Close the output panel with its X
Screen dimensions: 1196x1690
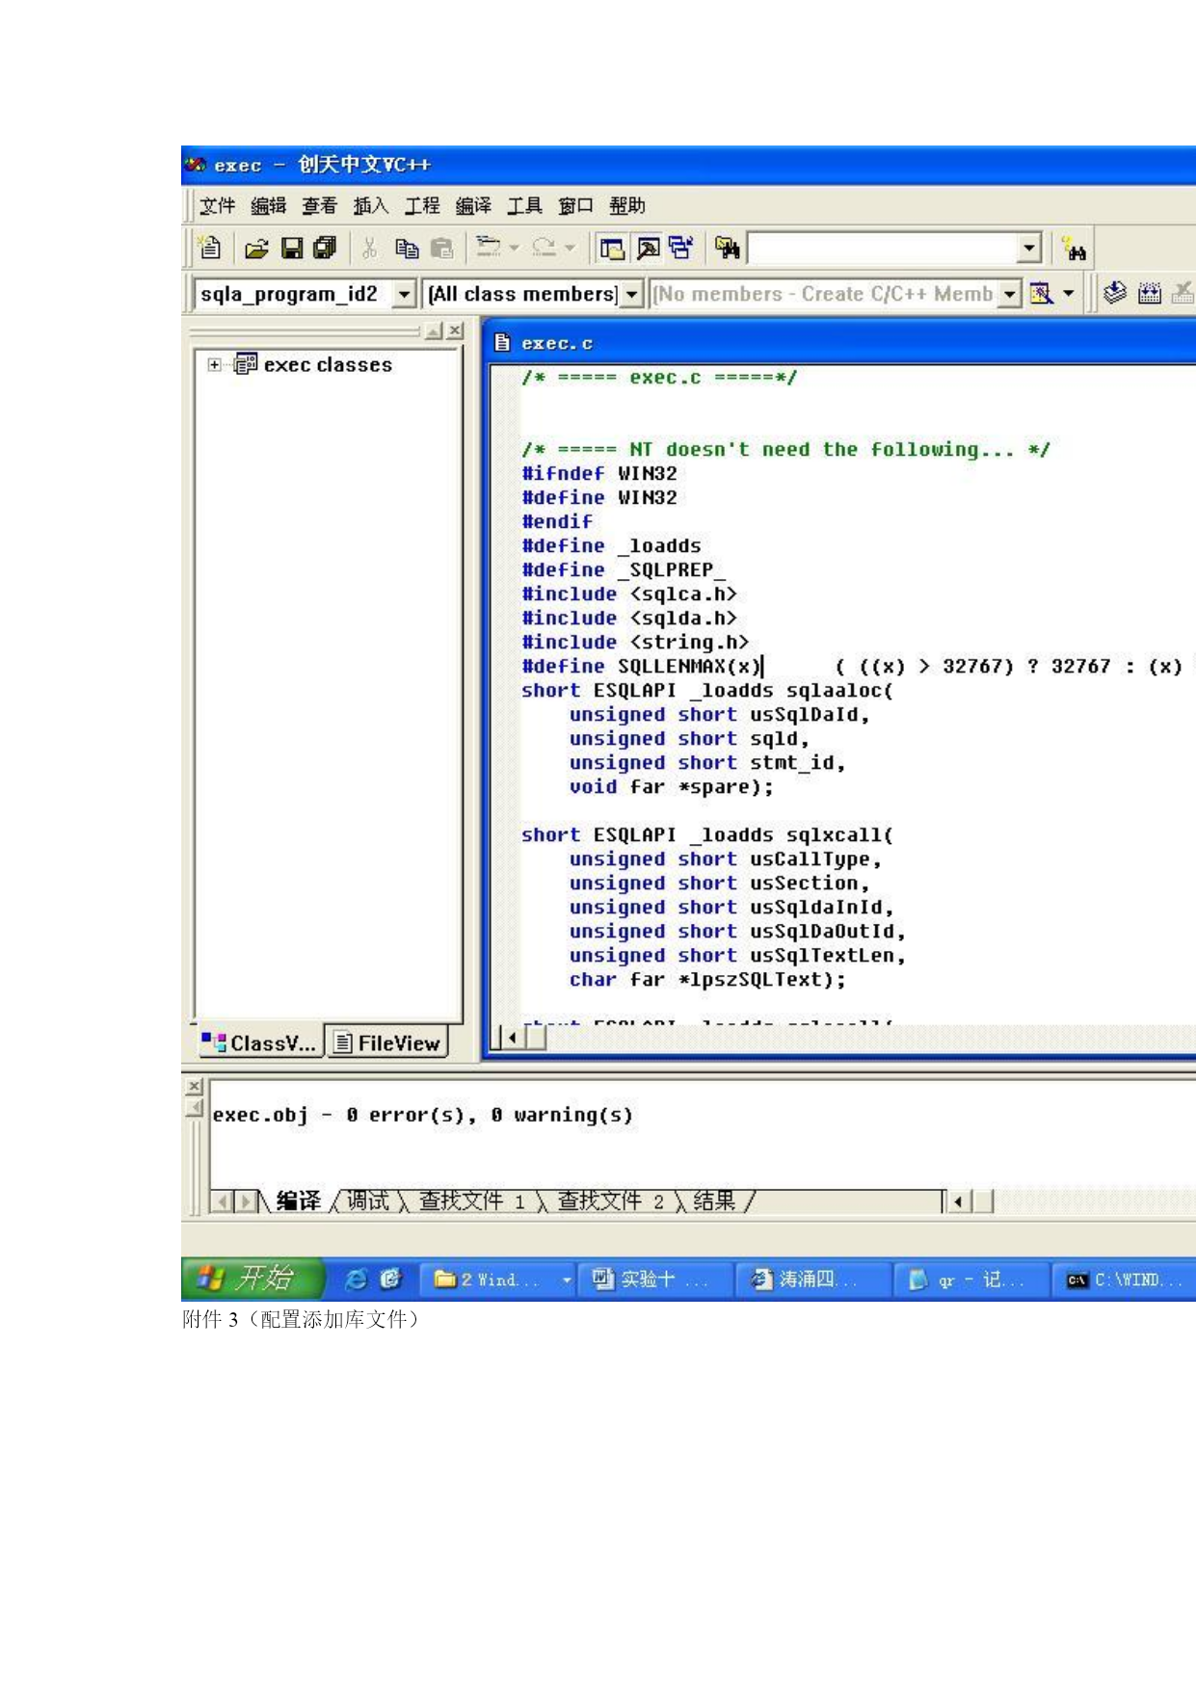(195, 1087)
